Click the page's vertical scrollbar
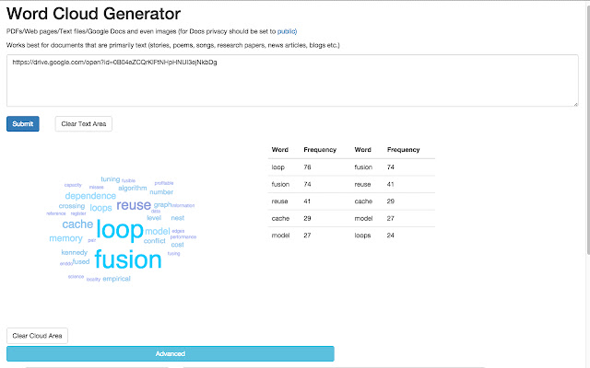This screenshot has height=368, width=590. (x=585, y=138)
